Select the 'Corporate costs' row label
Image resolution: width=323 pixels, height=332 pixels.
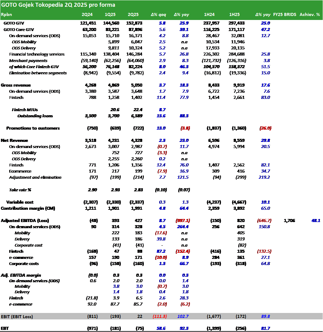[x=24, y=264]
